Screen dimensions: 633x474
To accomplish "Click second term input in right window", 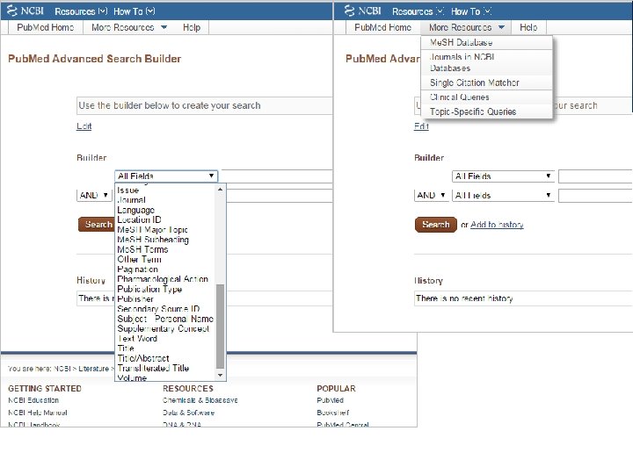I will [x=595, y=196].
